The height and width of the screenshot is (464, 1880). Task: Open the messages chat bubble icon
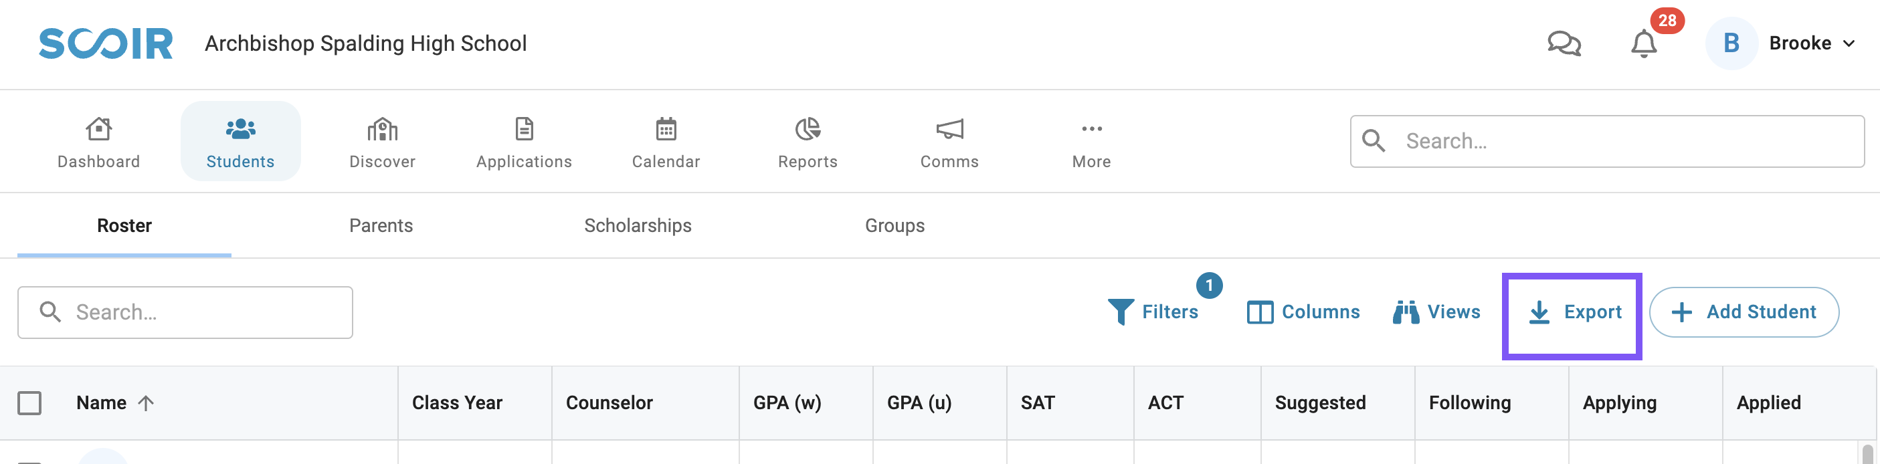point(1564,43)
